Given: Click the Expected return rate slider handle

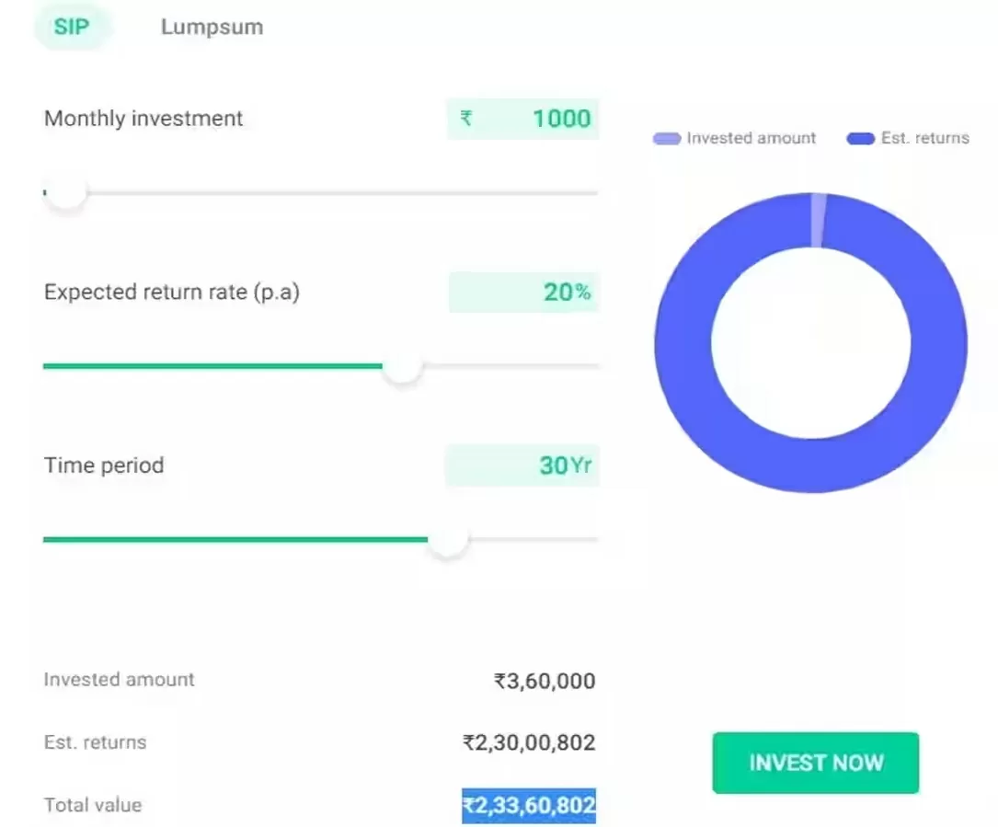Looking at the screenshot, I should point(402,366).
